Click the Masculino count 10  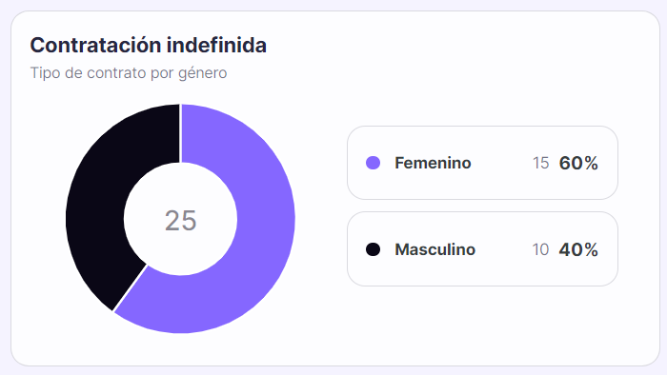click(540, 249)
